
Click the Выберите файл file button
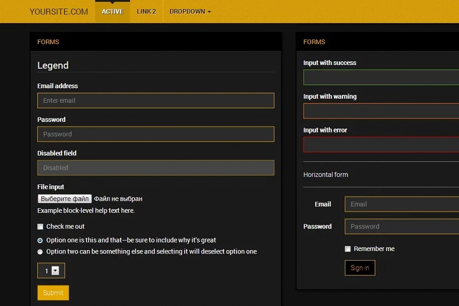[x=65, y=199]
